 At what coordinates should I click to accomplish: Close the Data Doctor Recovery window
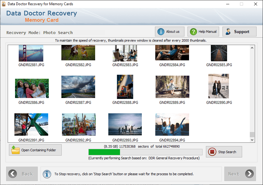[255, 4]
